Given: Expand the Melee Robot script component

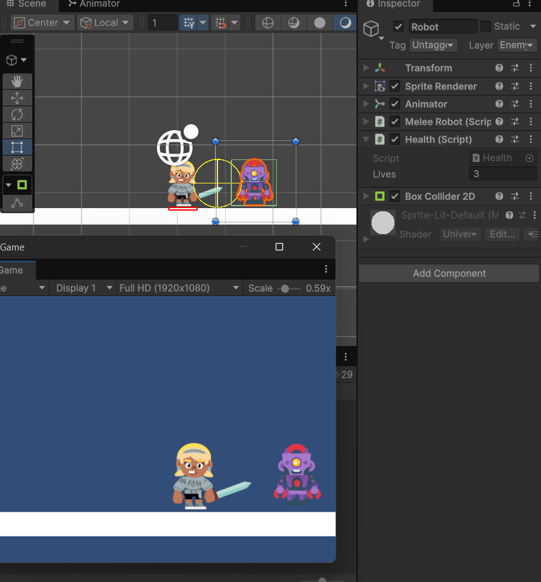Looking at the screenshot, I should pyautogui.click(x=366, y=121).
